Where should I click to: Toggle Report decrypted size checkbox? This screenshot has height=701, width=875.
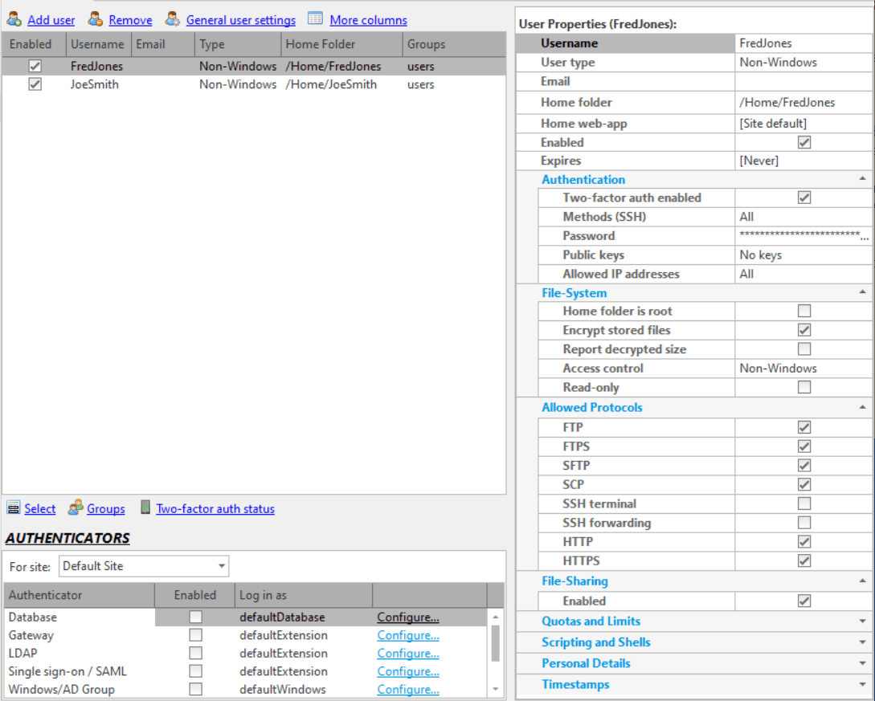[804, 349]
